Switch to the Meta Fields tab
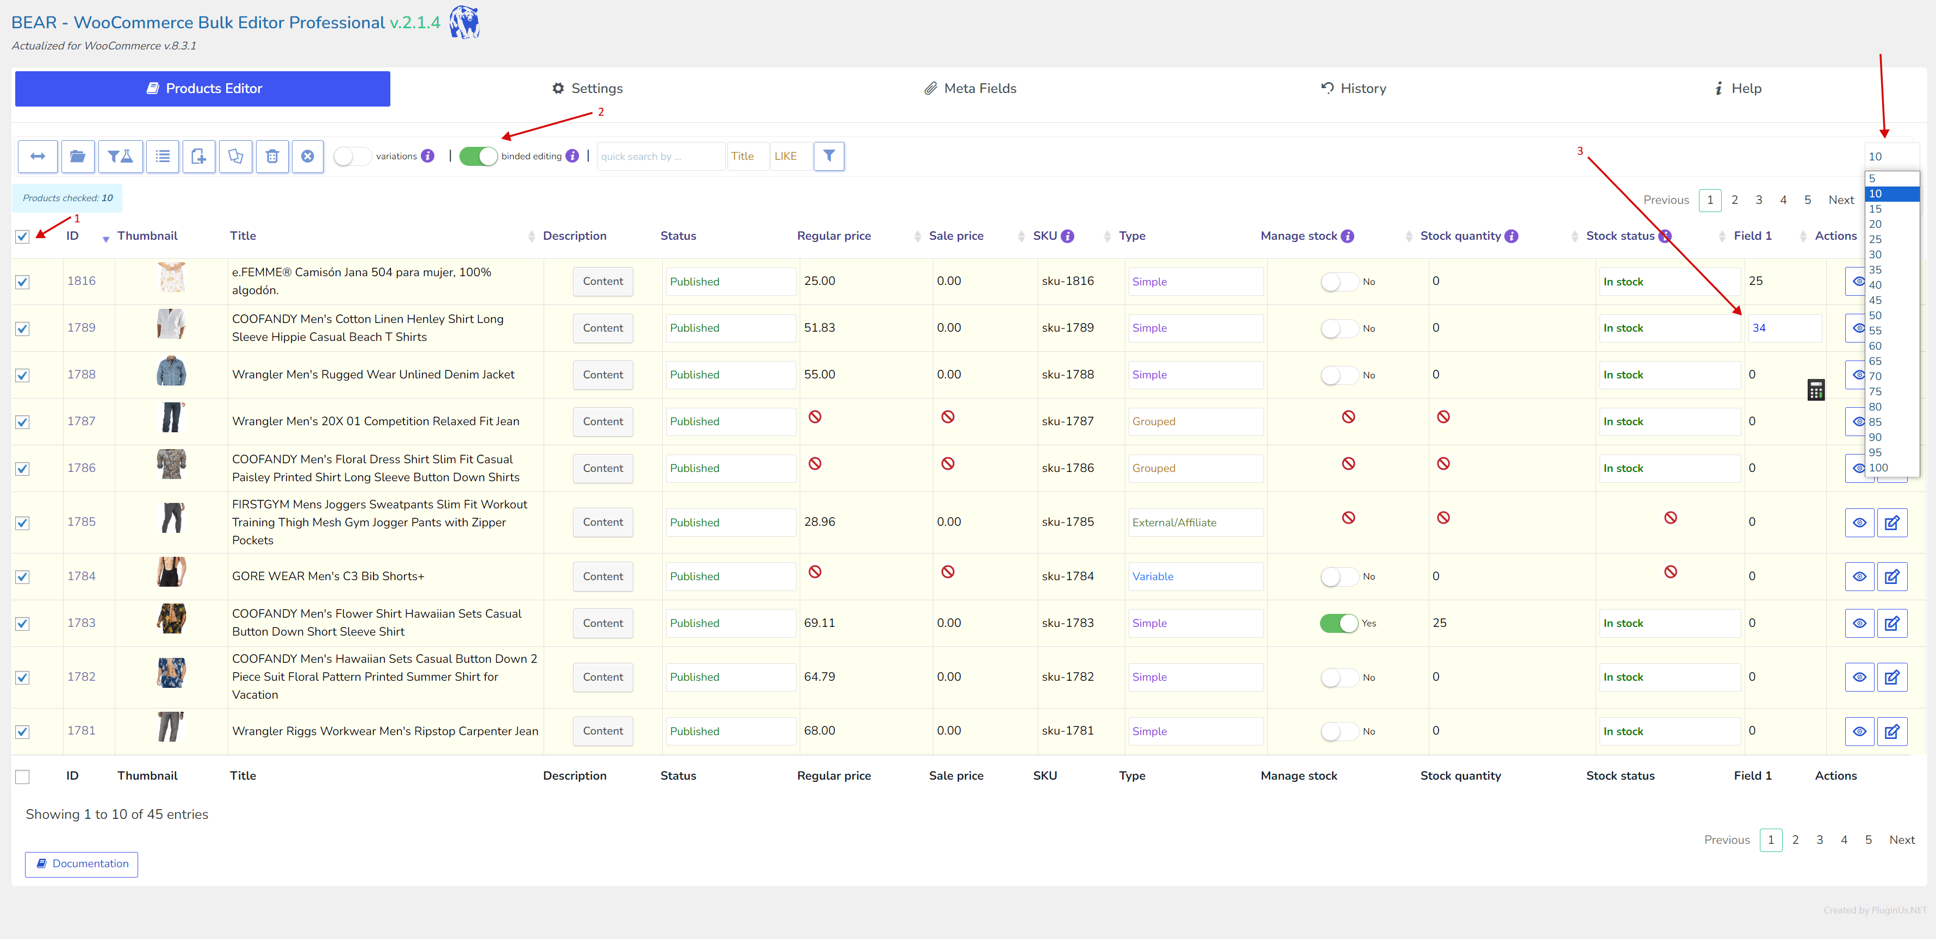 [x=969, y=89]
